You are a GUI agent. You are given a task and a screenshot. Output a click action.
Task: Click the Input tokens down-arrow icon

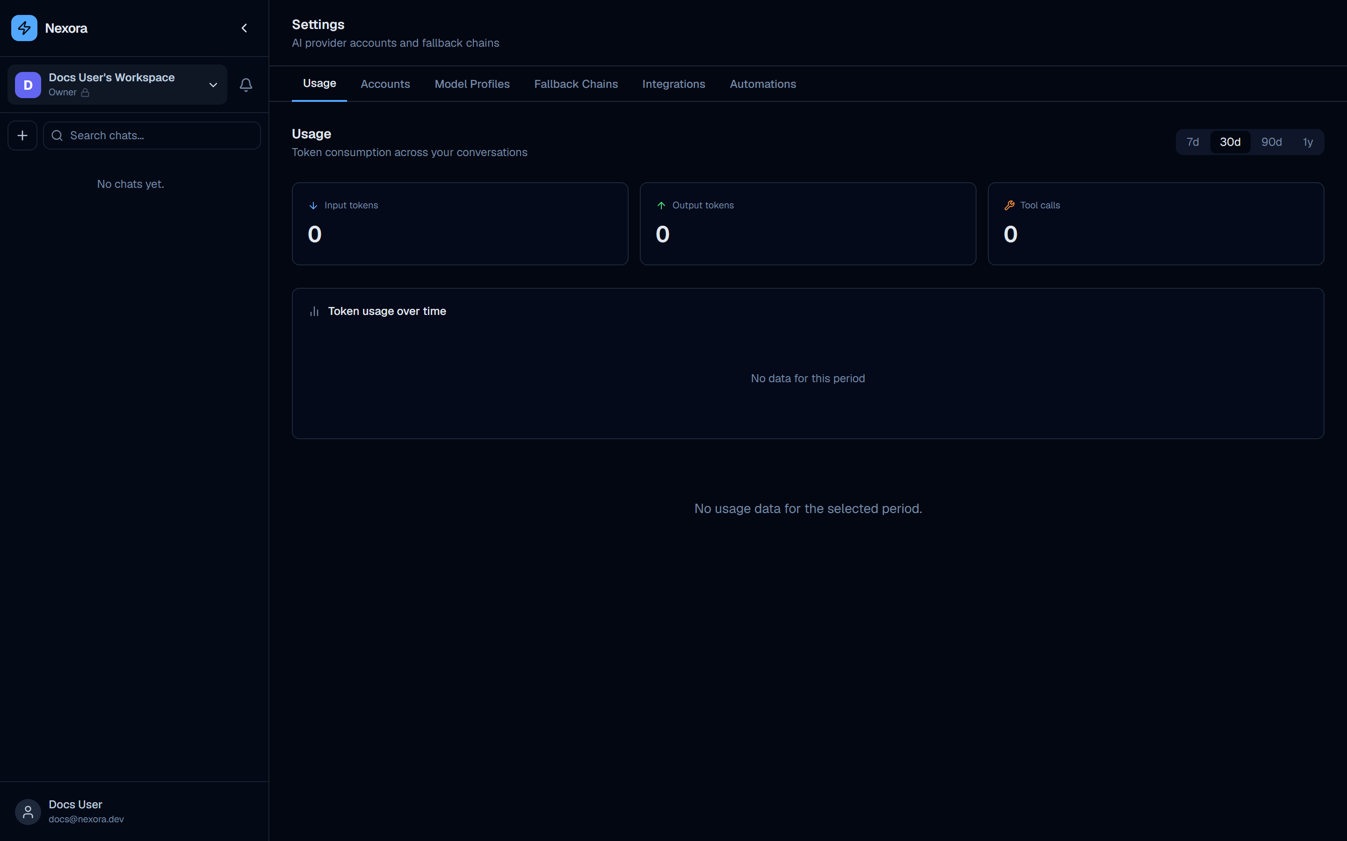coord(313,206)
